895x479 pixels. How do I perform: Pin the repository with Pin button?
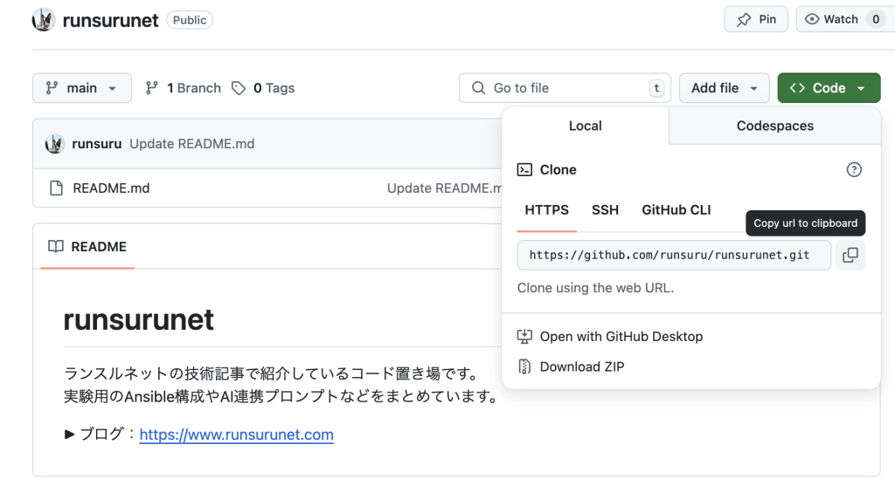coord(756,19)
